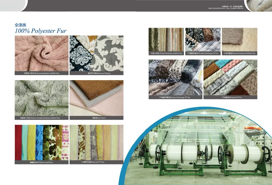Select the green Printed Brushed Imitation Rabbit Furs photo

42,98
